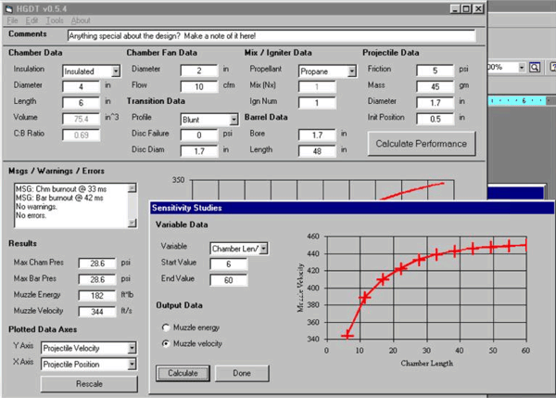The image size is (556, 398).
Task: Open the Insulation dropdown
Action: (116, 71)
